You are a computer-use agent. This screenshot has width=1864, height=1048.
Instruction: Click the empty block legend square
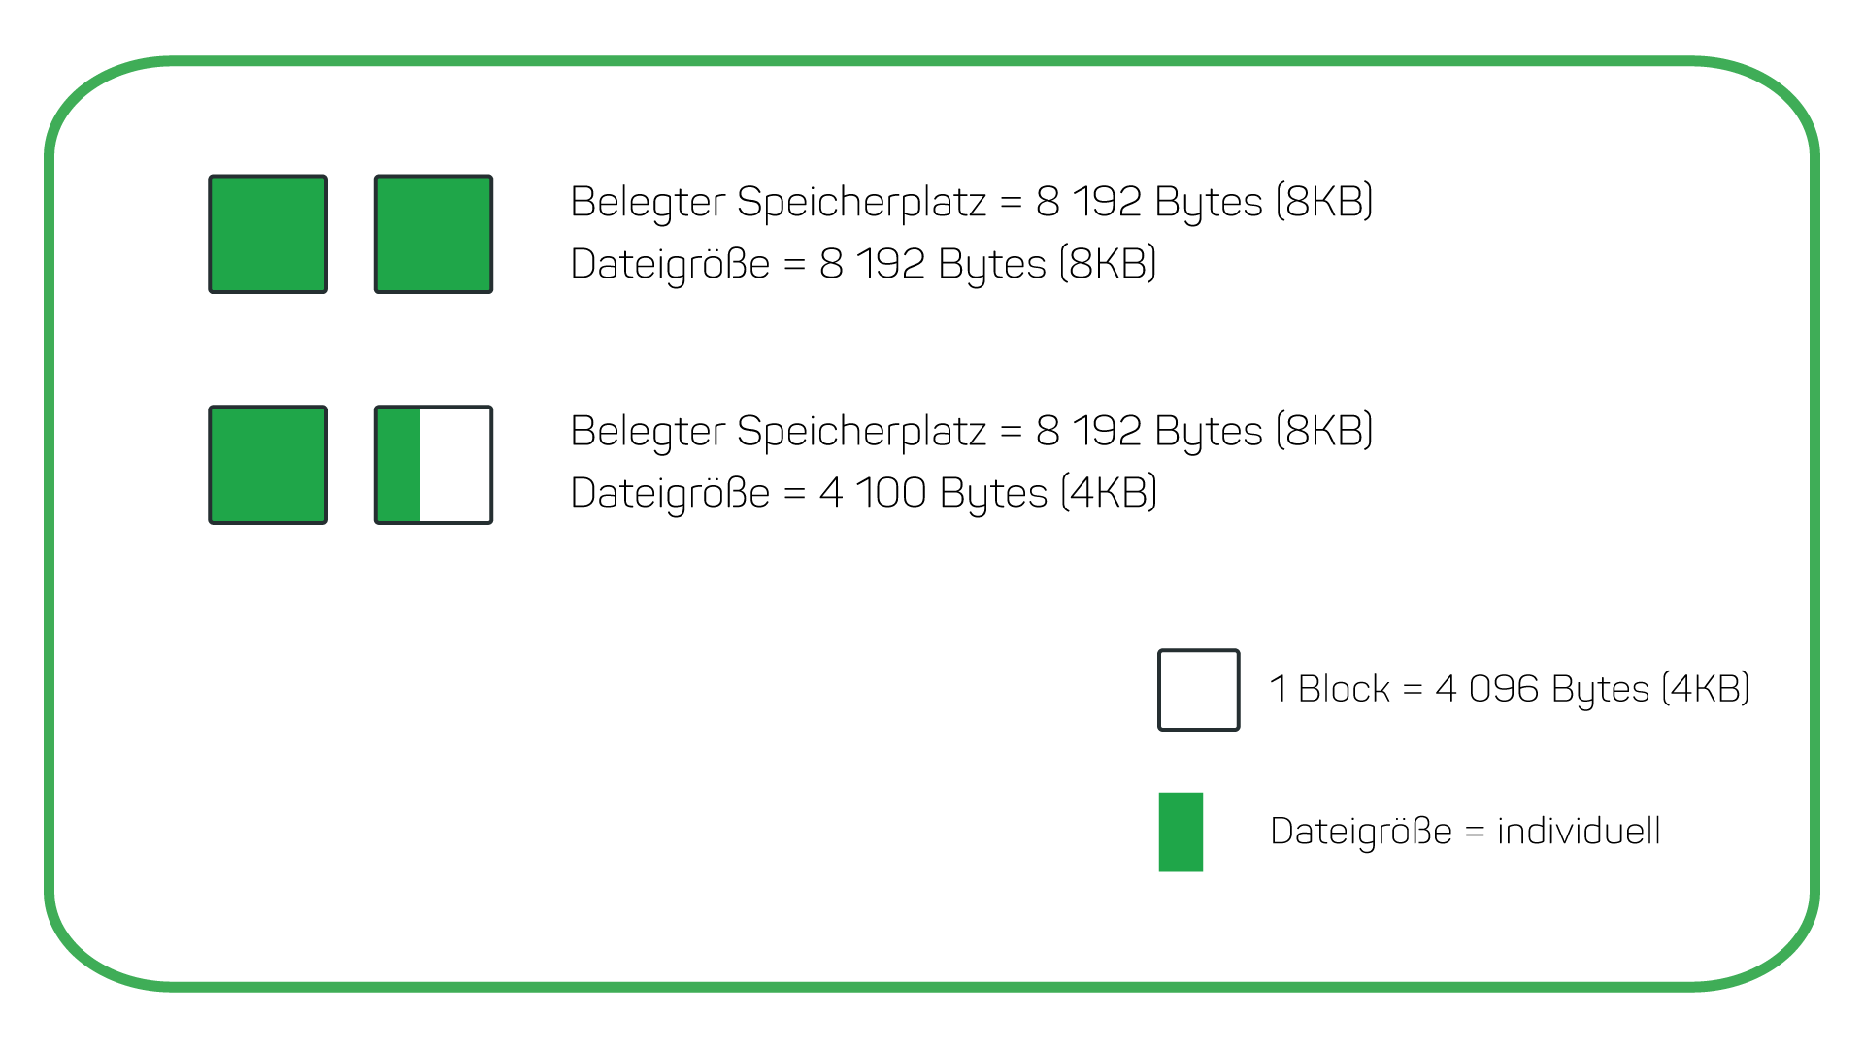pyautogui.click(x=1198, y=690)
